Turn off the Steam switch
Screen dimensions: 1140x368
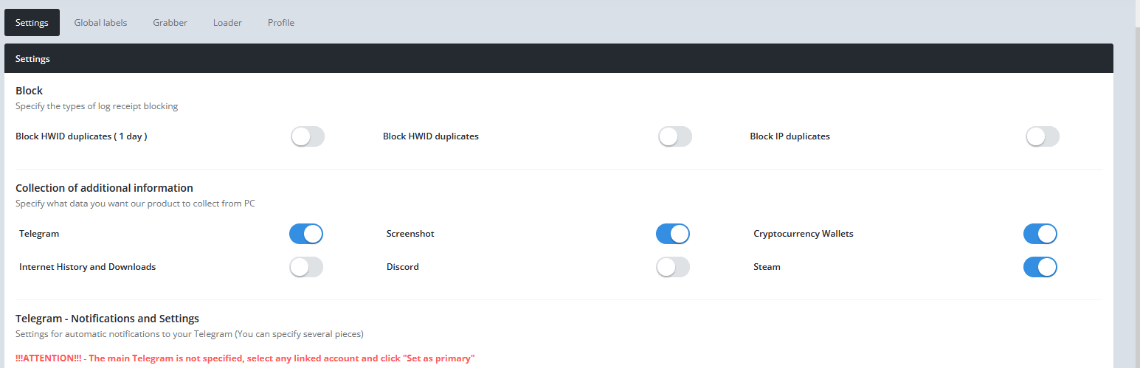1040,267
